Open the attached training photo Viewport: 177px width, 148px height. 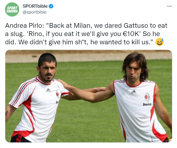(x=89, y=96)
